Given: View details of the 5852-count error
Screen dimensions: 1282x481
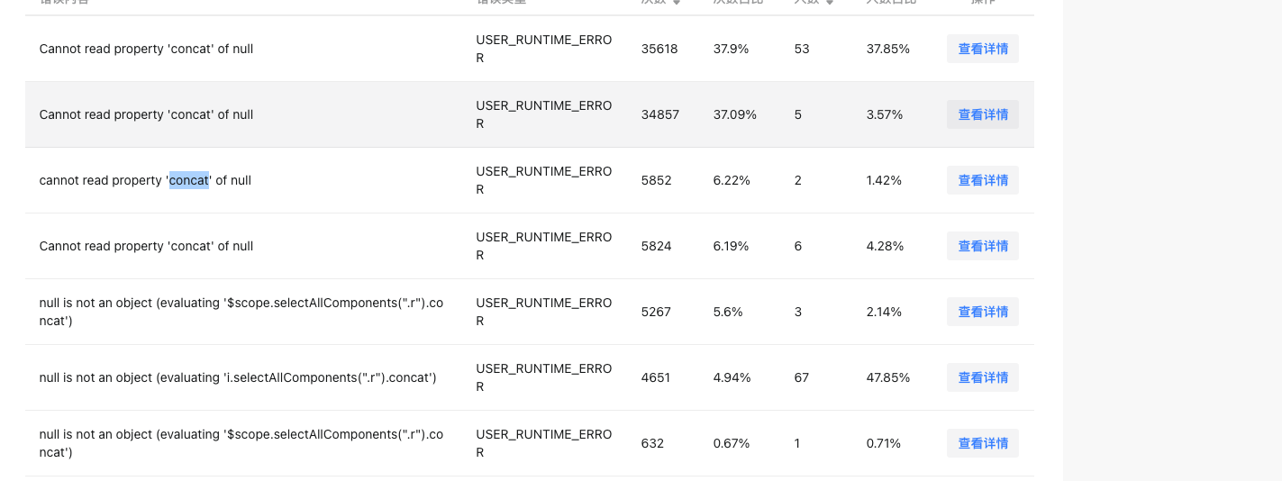Looking at the screenshot, I should coord(983,180).
